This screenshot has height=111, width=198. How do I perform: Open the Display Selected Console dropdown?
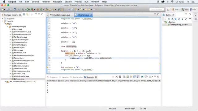(148, 77)
